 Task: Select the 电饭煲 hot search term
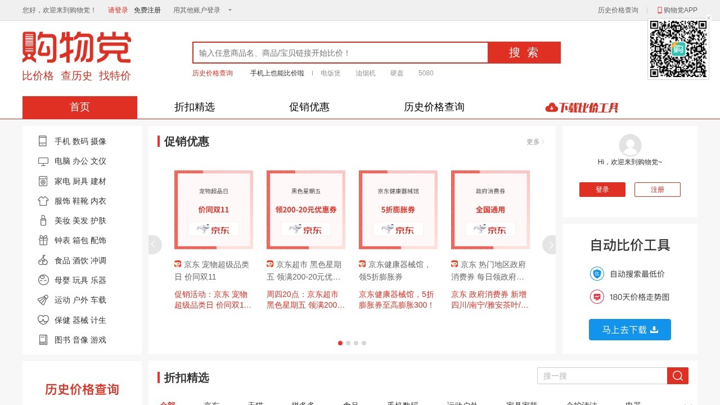click(x=331, y=73)
